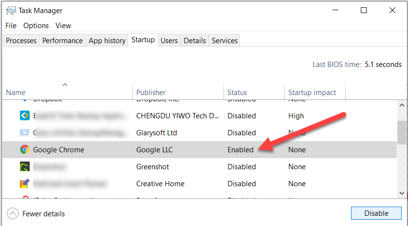Open the Options menu
This screenshot has width=408, height=226.
[36, 26]
